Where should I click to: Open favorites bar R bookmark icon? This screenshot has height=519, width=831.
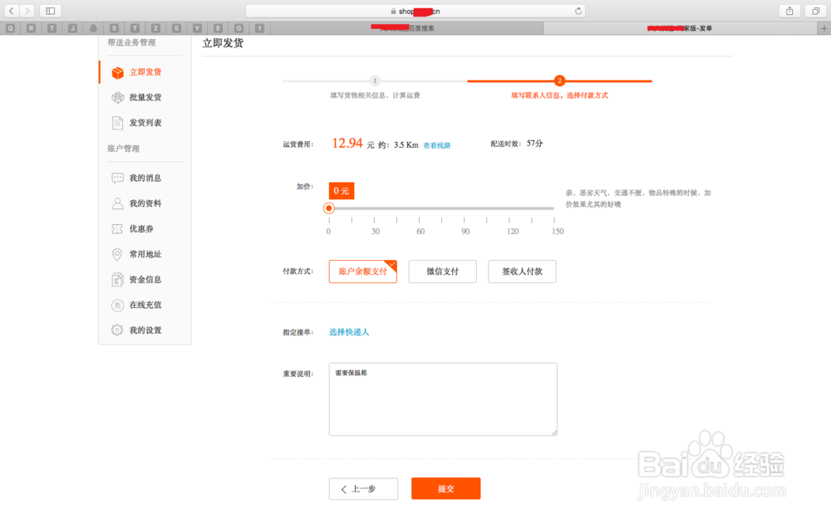tap(32, 28)
